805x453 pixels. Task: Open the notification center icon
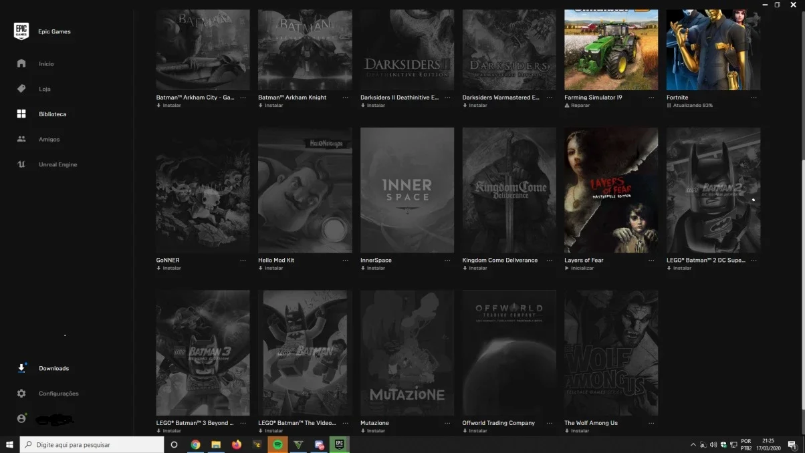pyautogui.click(x=792, y=445)
